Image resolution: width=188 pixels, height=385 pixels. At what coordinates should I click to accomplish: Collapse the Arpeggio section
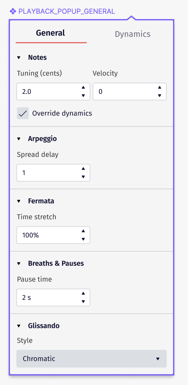click(19, 139)
